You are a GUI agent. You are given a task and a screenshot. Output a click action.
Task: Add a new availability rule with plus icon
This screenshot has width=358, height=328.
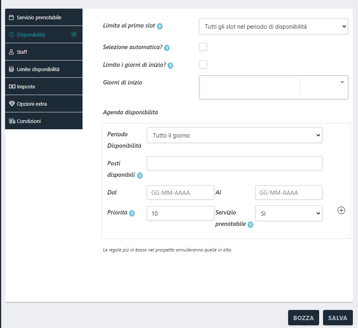coord(341,211)
